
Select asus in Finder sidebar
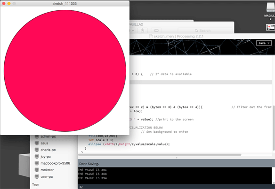click(44, 143)
